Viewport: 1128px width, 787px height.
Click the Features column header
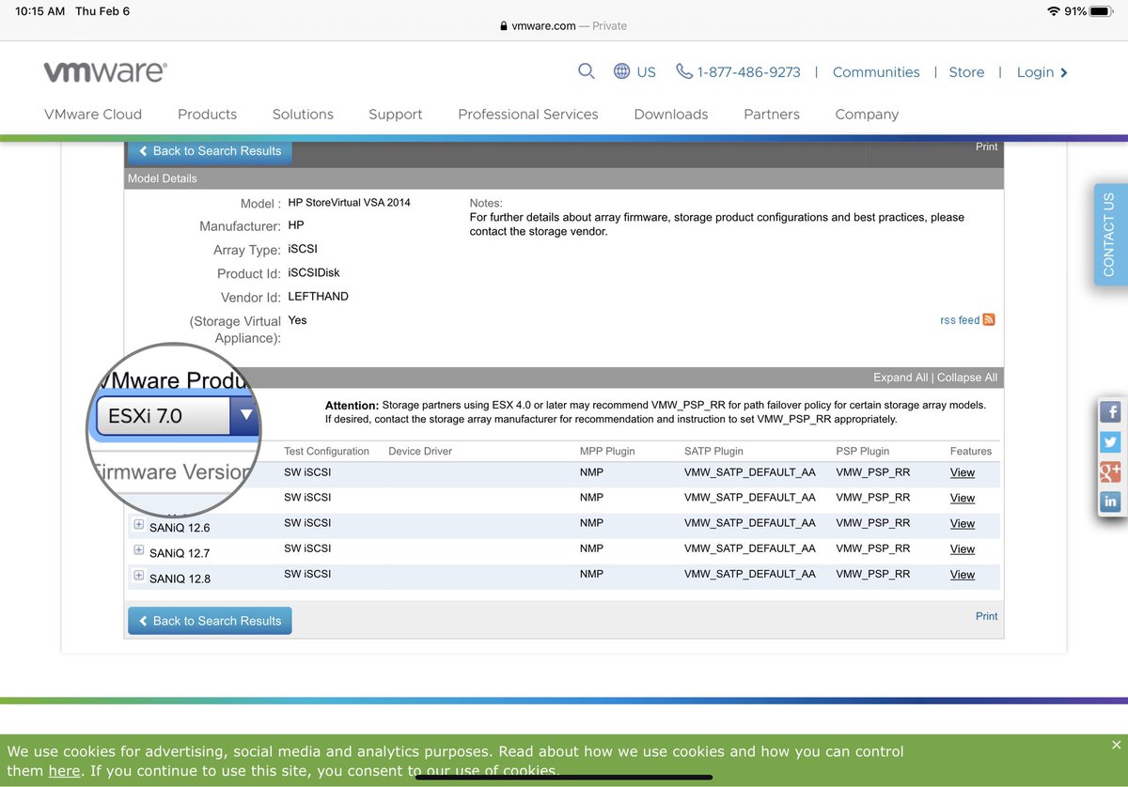pyautogui.click(x=971, y=452)
